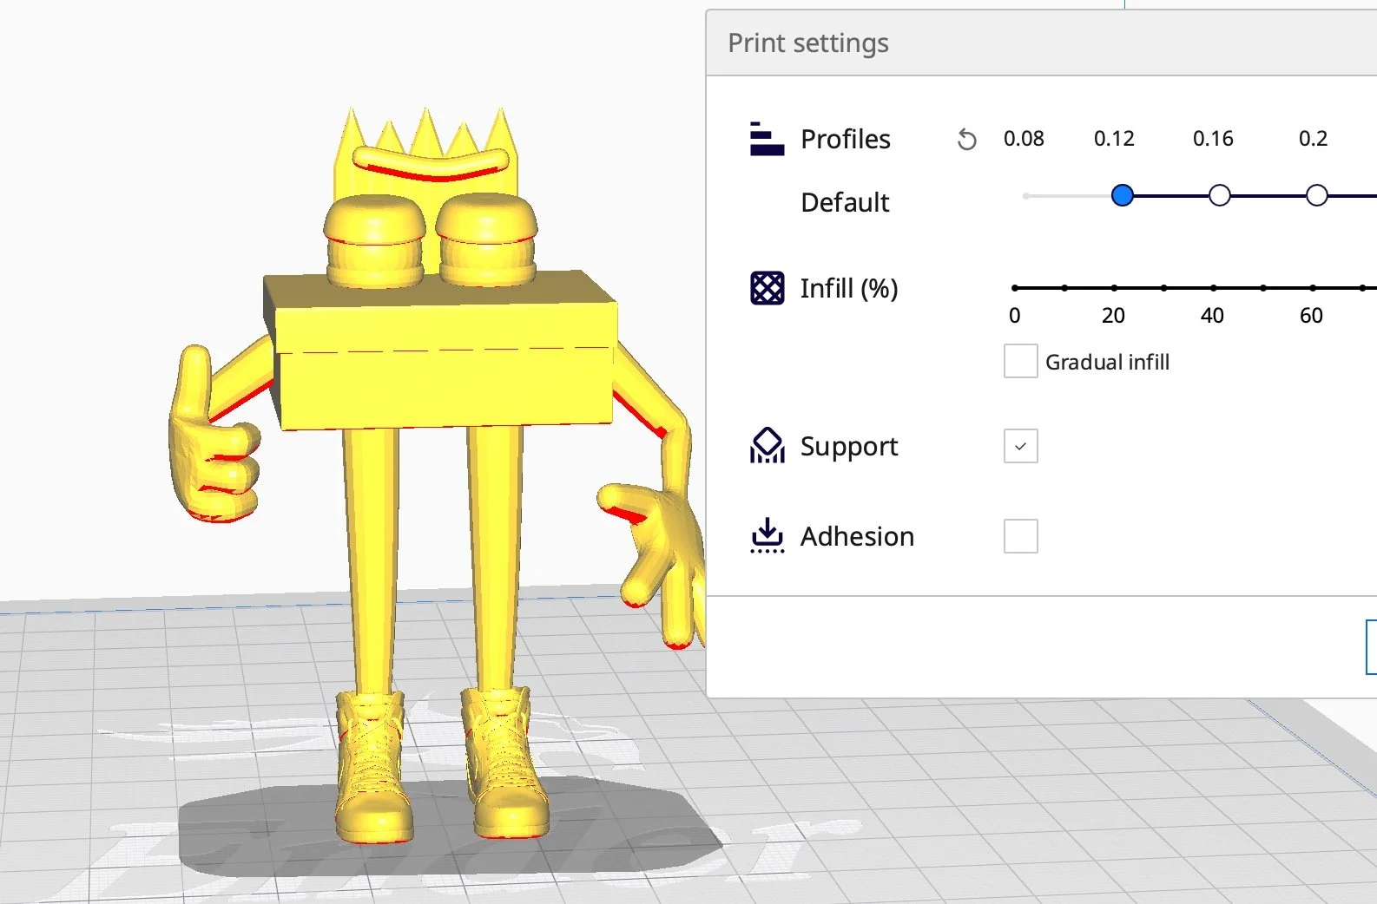Image resolution: width=1377 pixels, height=904 pixels.
Task: Set infill slider to 20 percent
Action: pyautogui.click(x=1114, y=288)
